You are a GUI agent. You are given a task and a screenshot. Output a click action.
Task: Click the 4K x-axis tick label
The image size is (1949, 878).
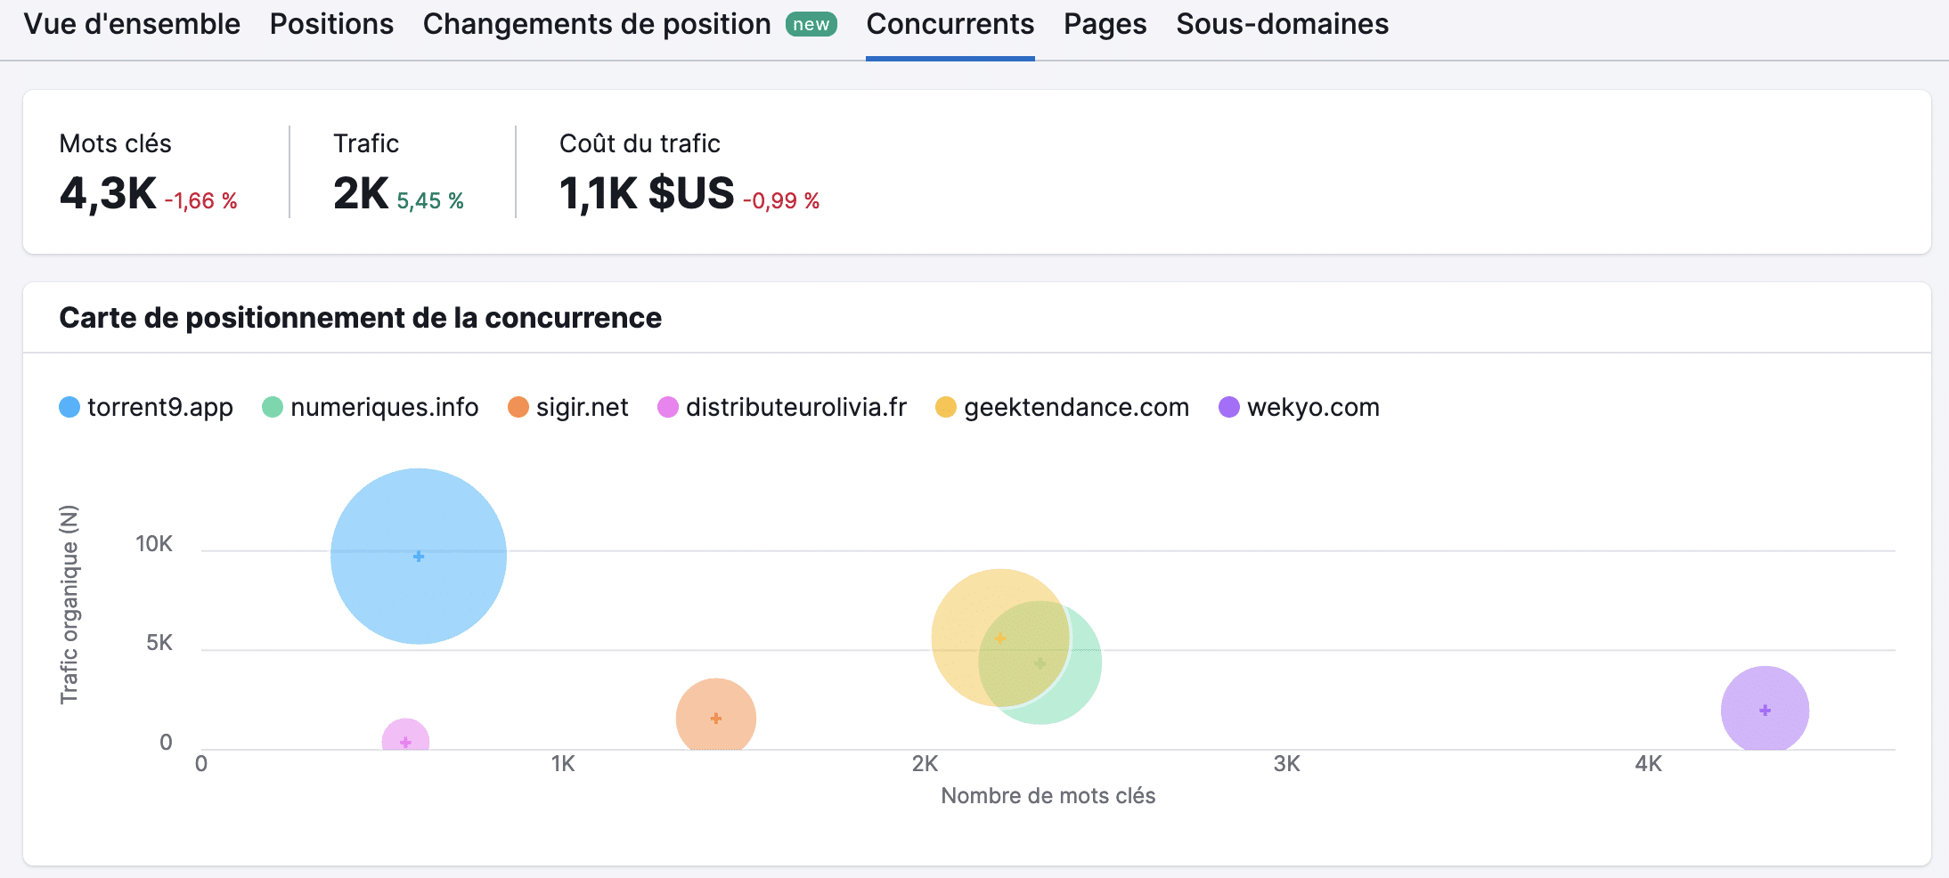point(1648,763)
